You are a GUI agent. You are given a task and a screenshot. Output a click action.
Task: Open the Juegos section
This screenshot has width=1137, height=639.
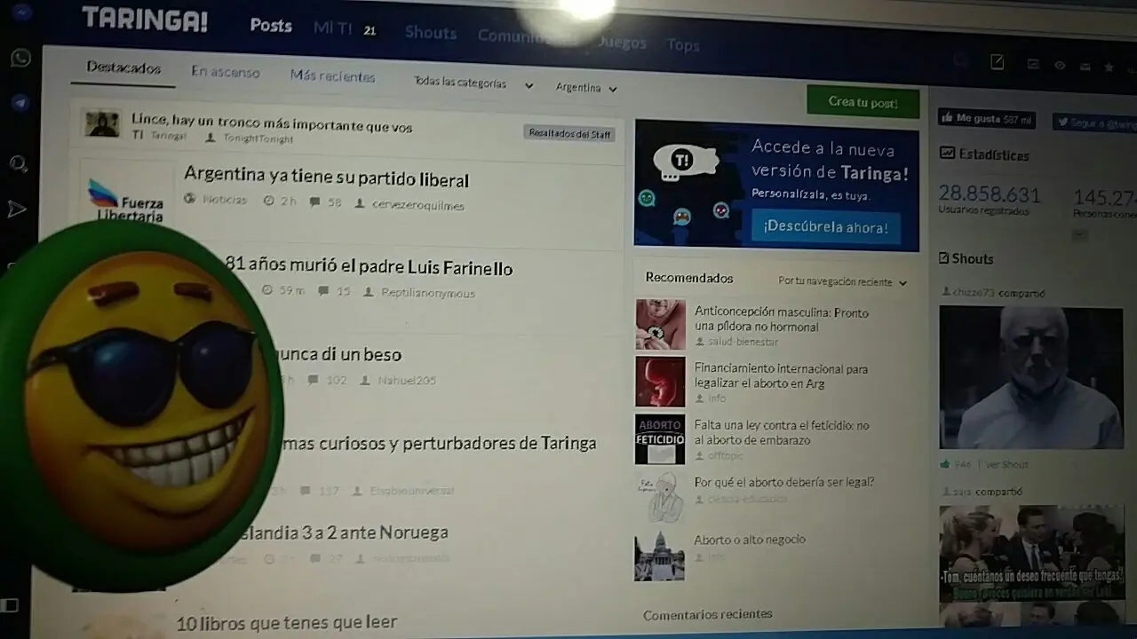coord(622,42)
